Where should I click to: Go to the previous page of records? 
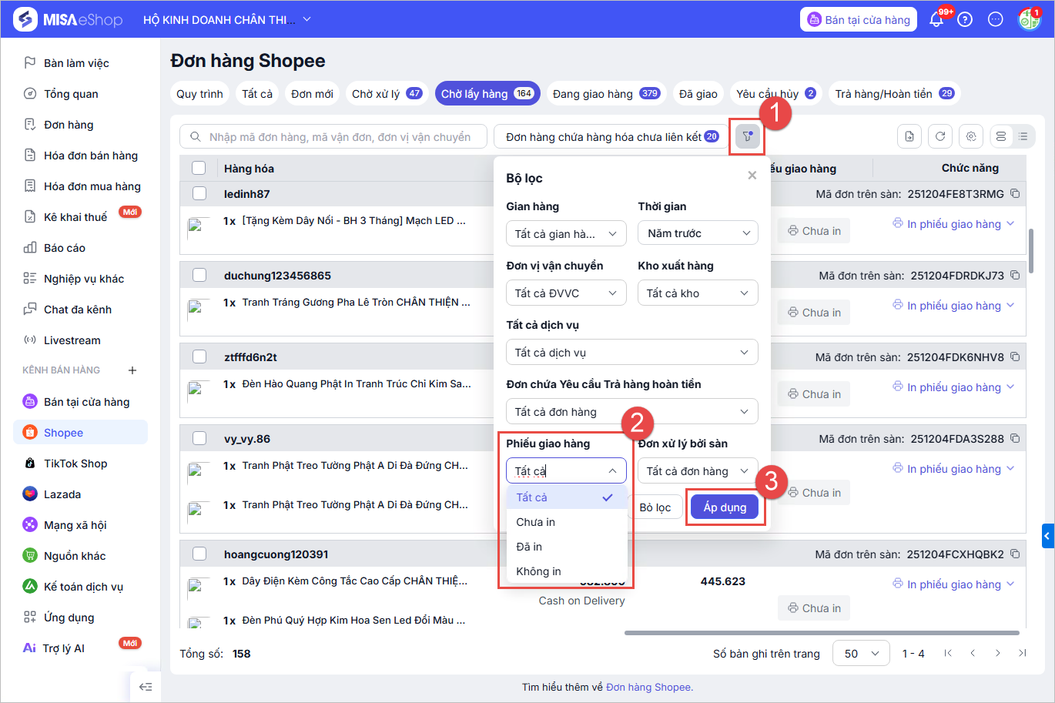[973, 654]
